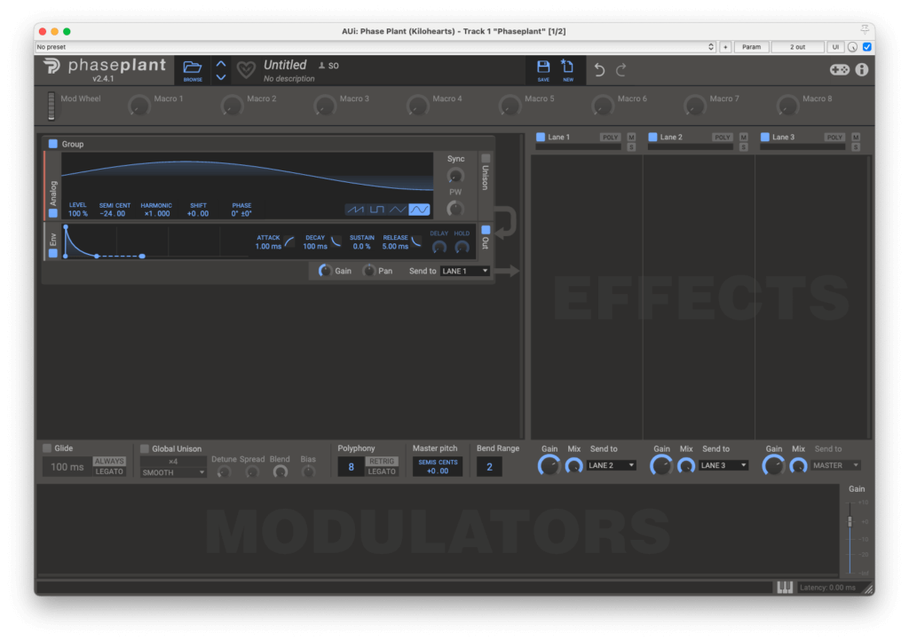
Task: Toggle POLY on Lane 1
Action: pos(611,138)
